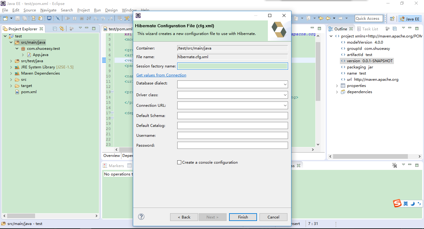
Task: Click Get values from Connection link
Action: pyautogui.click(x=161, y=75)
